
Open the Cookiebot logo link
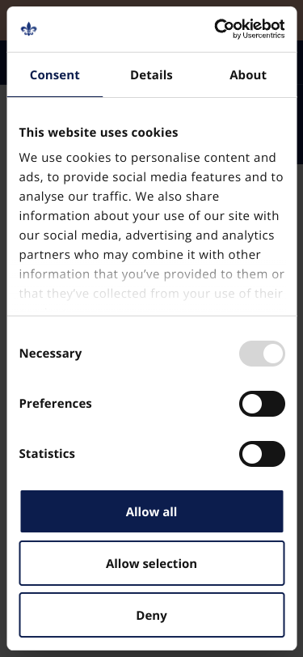250,29
